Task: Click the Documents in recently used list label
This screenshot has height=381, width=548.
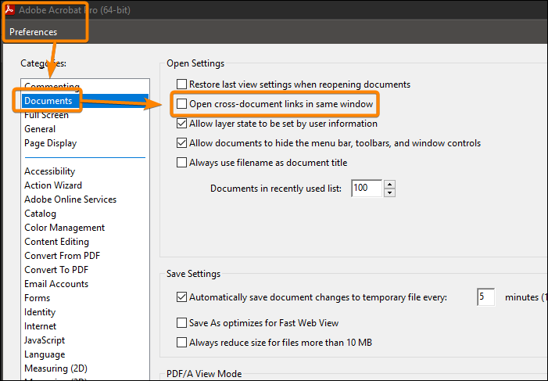Action: click(x=276, y=189)
